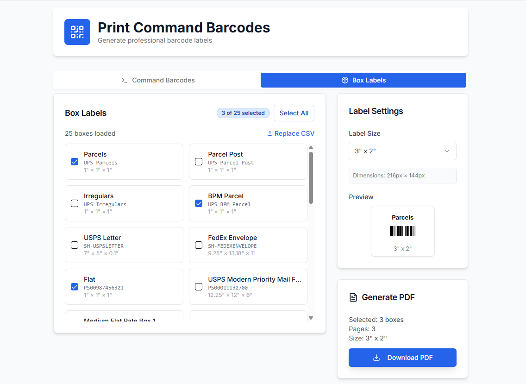This screenshot has height=384, width=526.
Task: Check the Irregulars box checkbox
Action: tap(75, 203)
